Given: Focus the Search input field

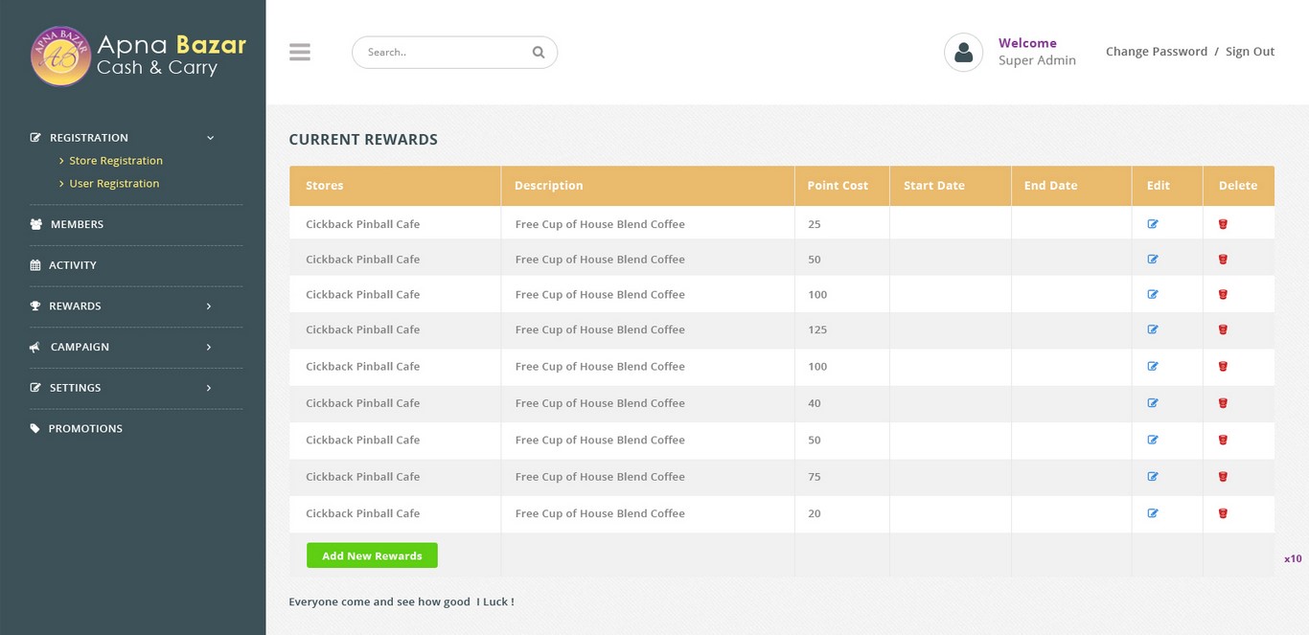Looking at the screenshot, I should (441, 53).
